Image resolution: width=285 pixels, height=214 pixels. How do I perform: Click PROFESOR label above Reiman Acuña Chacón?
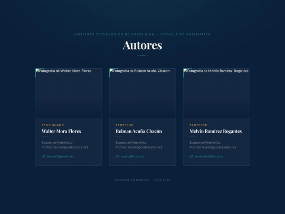coord(125,125)
